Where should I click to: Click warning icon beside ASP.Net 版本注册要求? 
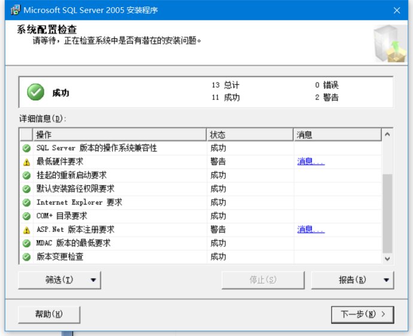click(26, 230)
